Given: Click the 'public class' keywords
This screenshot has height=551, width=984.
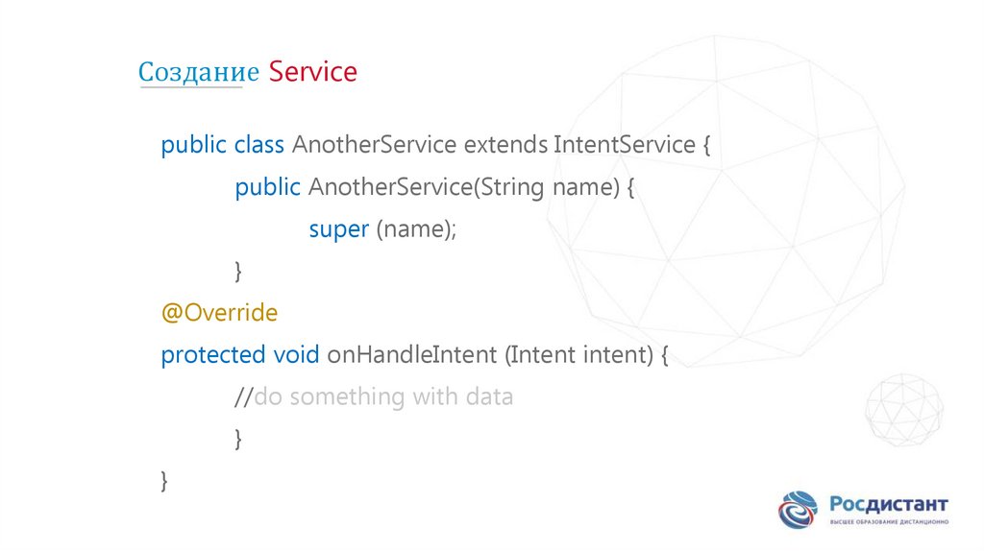Looking at the screenshot, I should pos(222,145).
